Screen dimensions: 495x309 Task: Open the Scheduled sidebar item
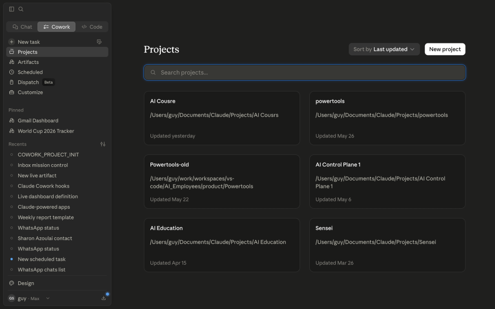57,72
